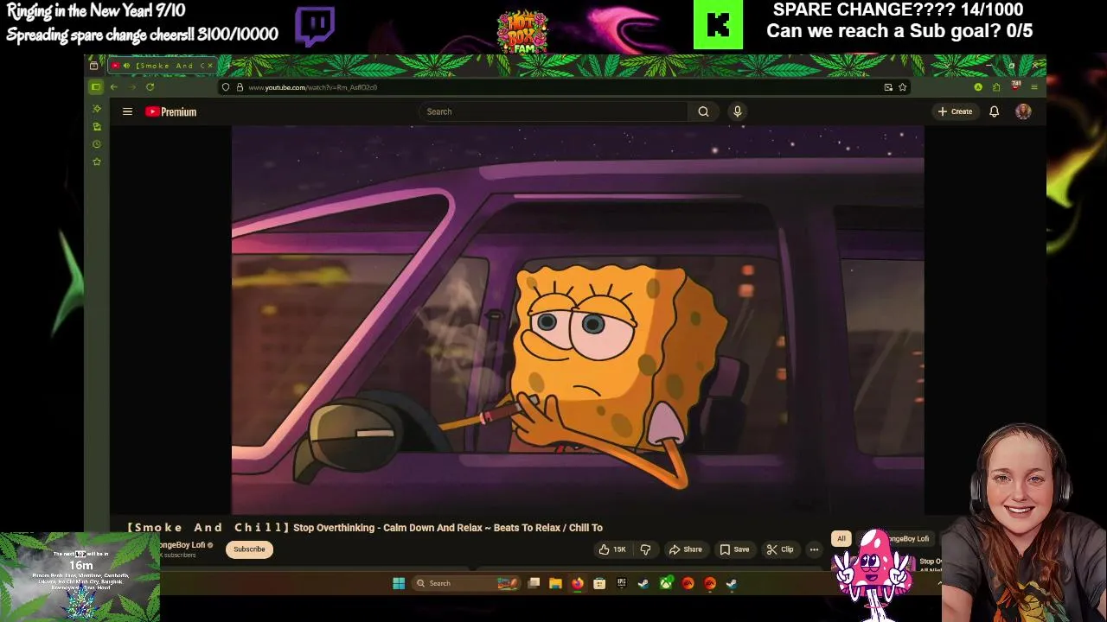
Task: Open the YouTube account avatar menu
Action: (x=1023, y=111)
